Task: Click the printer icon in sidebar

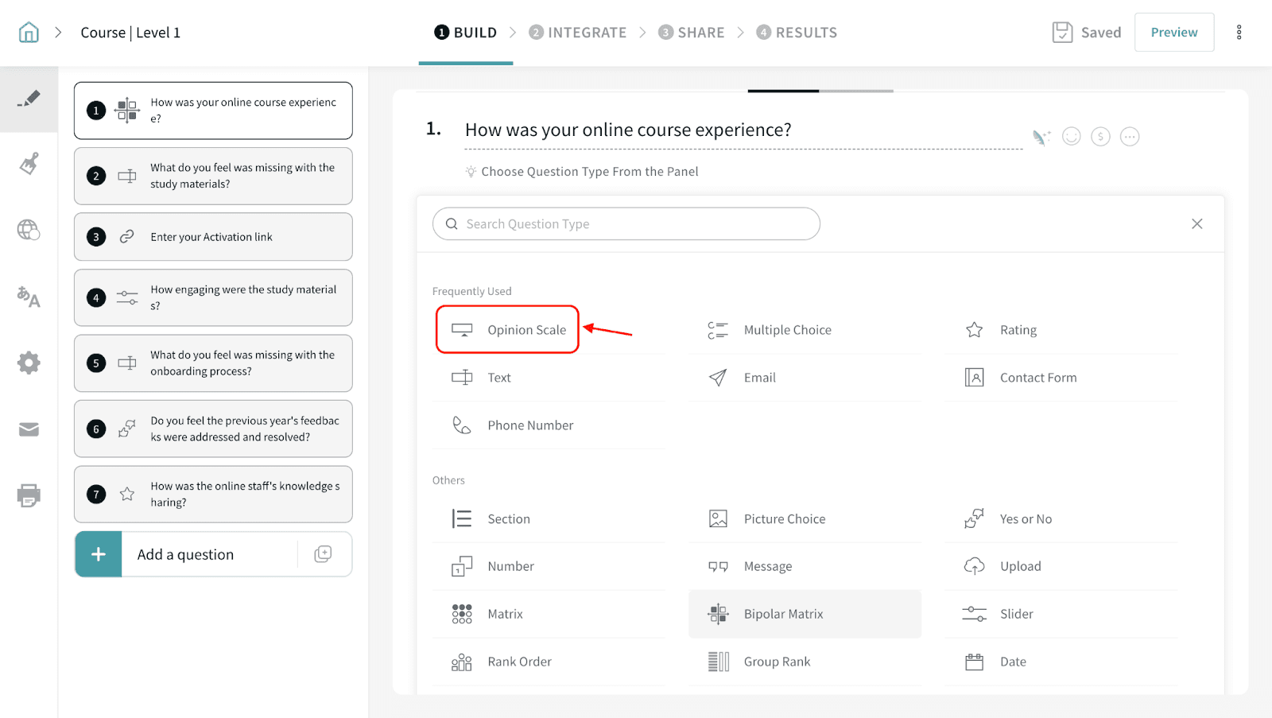Action: [29, 495]
